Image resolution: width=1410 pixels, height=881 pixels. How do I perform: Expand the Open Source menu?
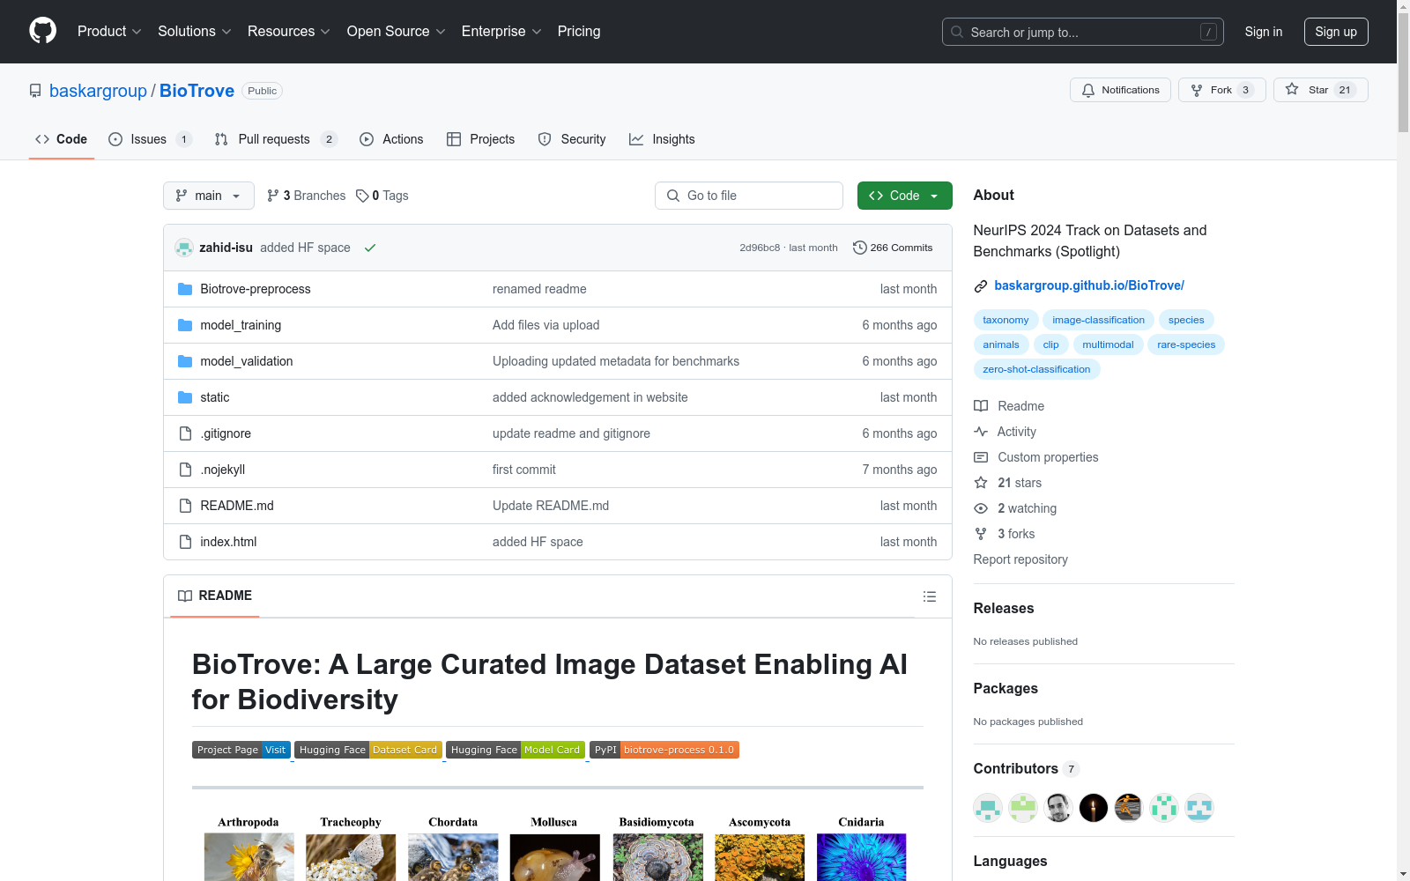click(x=396, y=31)
